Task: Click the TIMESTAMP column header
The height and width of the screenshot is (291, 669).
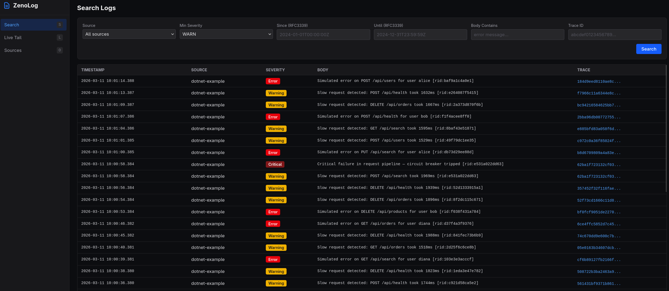Action: [x=93, y=70]
